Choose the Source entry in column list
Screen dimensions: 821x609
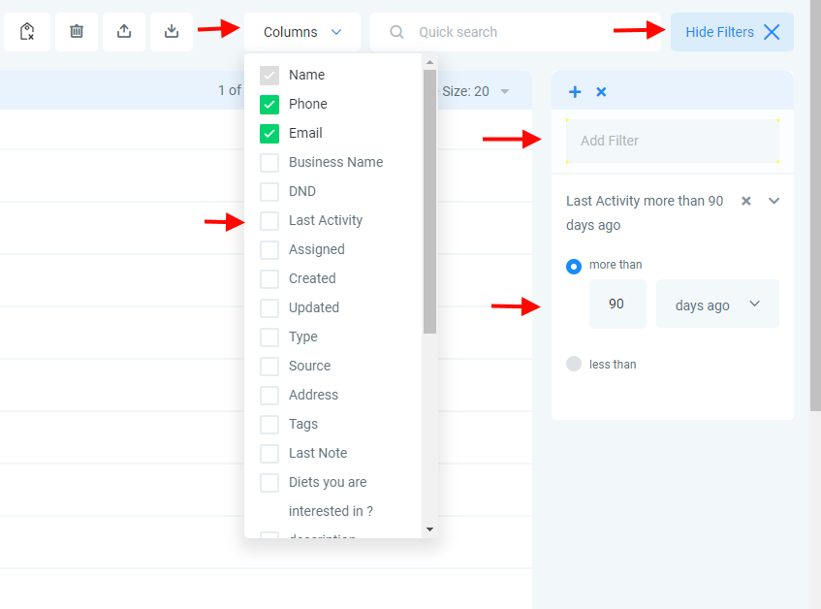309,366
